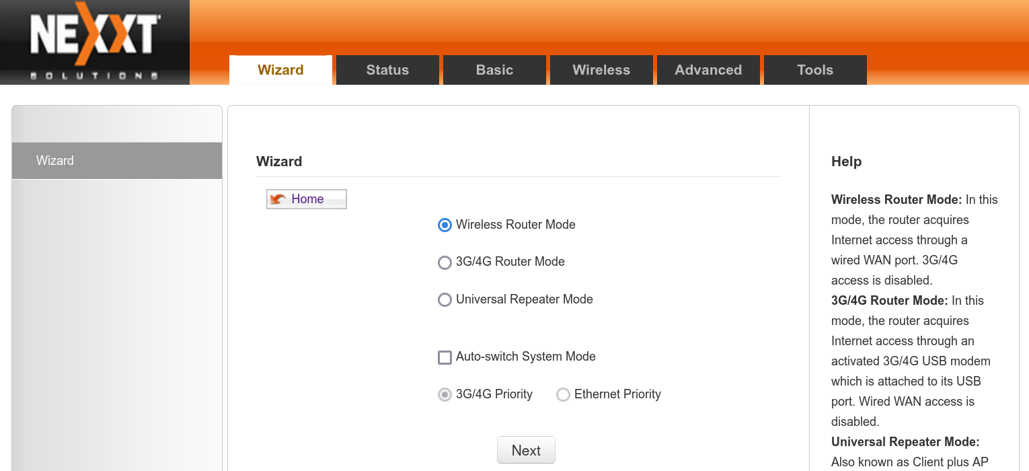This screenshot has width=1029, height=471.
Task: Open the Wireless tab
Action: pyautogui.click(x=601, y=70)
